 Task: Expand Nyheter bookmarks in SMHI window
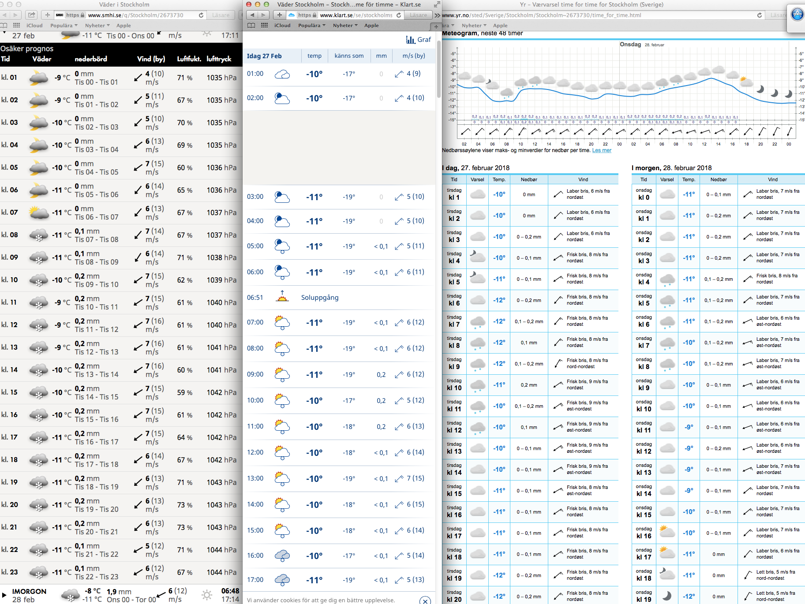(97, 26)
